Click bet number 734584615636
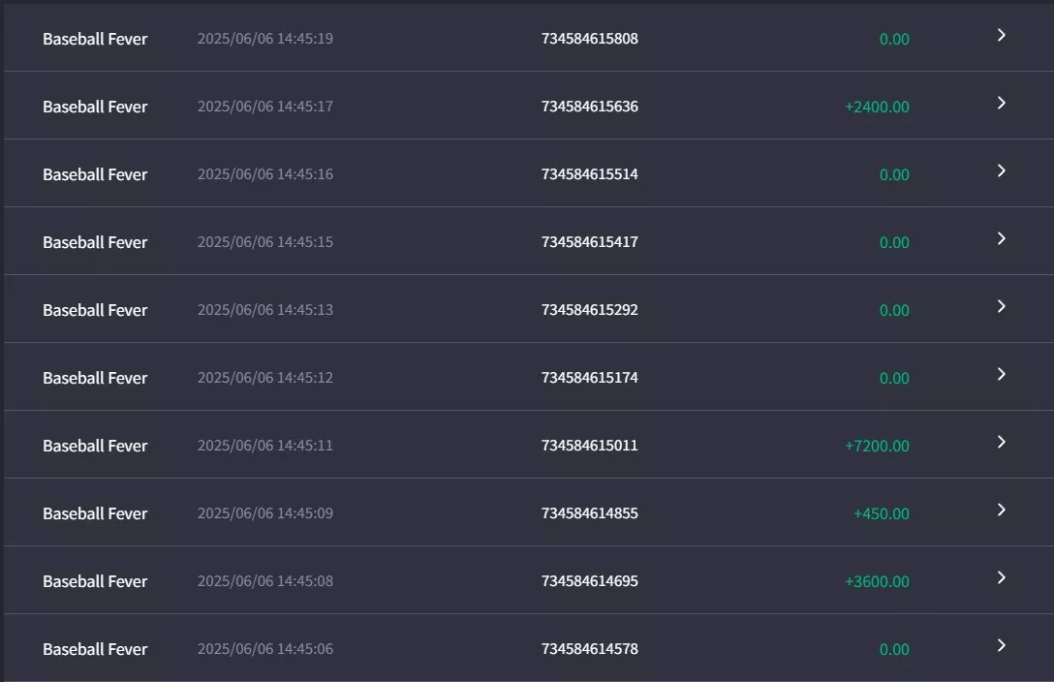1054x682 pixels. point(590,107)
